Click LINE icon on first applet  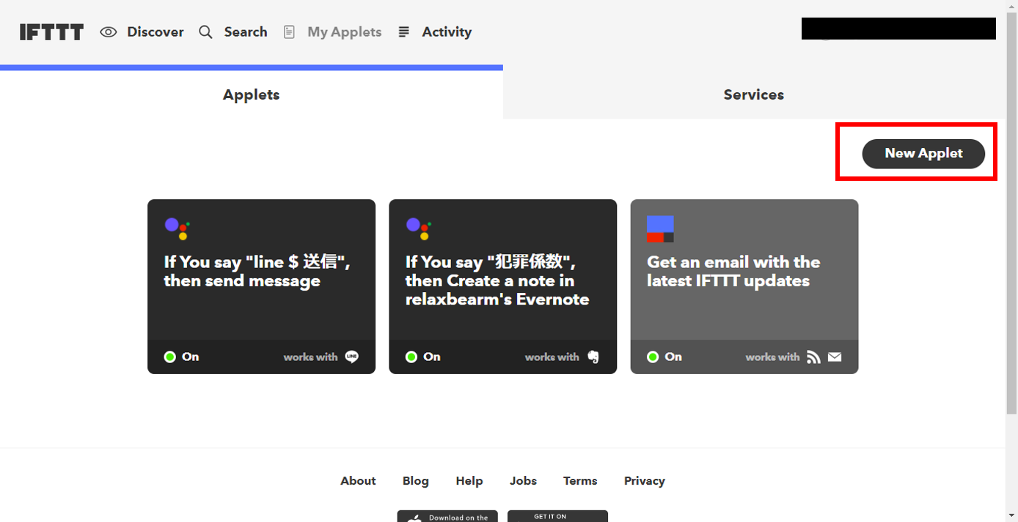(352, 357)
